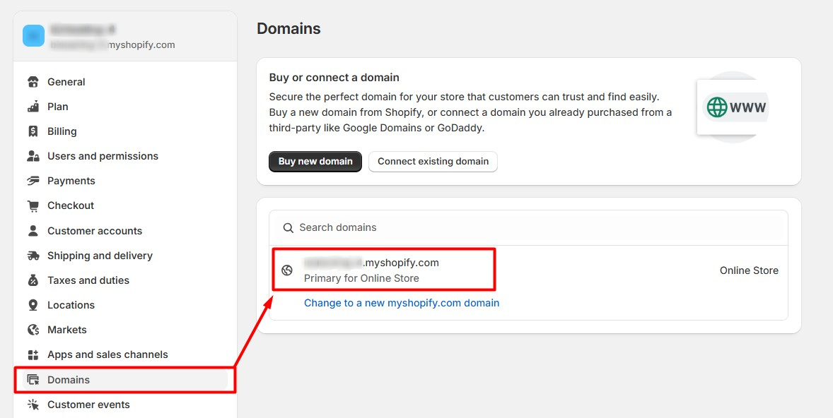Focus the Search domains field
Viewport: 833px width, 418px height.
pyautogui.click(x=537, y=227)
